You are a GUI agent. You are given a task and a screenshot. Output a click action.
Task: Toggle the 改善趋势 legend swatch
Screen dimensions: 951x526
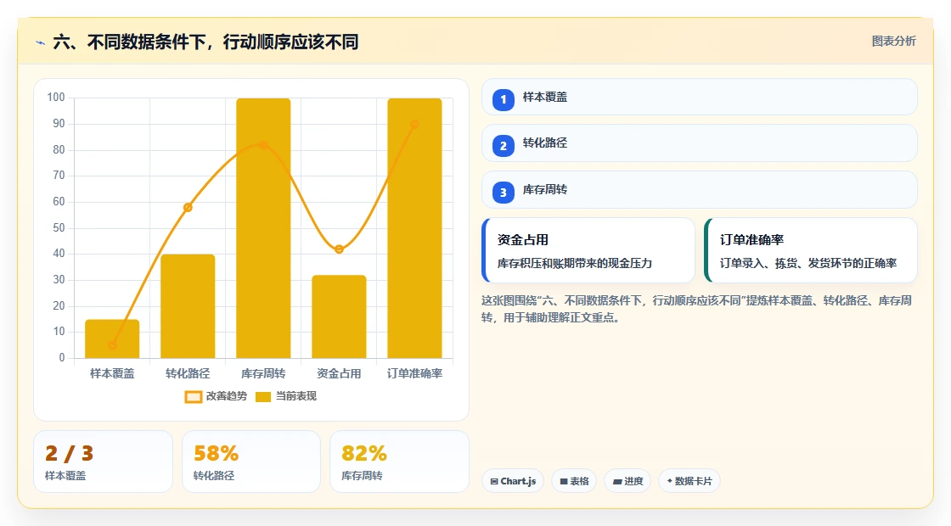tap(194, 397)
